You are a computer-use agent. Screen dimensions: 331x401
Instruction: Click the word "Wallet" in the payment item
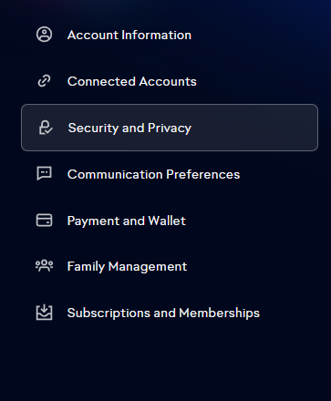(x=167, y=221)
